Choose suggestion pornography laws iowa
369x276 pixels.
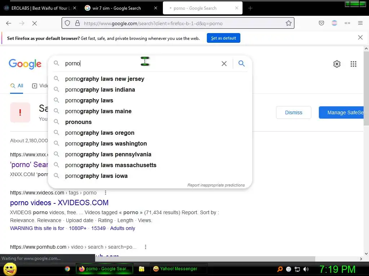150,176
